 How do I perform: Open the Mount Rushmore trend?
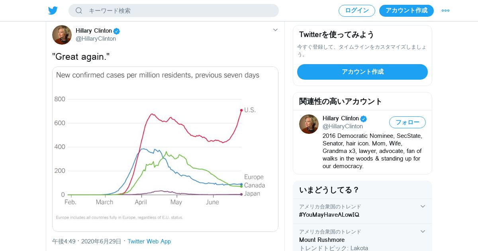pyautogui.click(x=322, y=240)
